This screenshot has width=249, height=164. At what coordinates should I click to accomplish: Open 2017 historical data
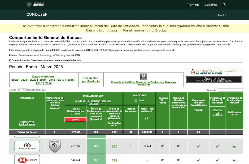pos(61,80)
